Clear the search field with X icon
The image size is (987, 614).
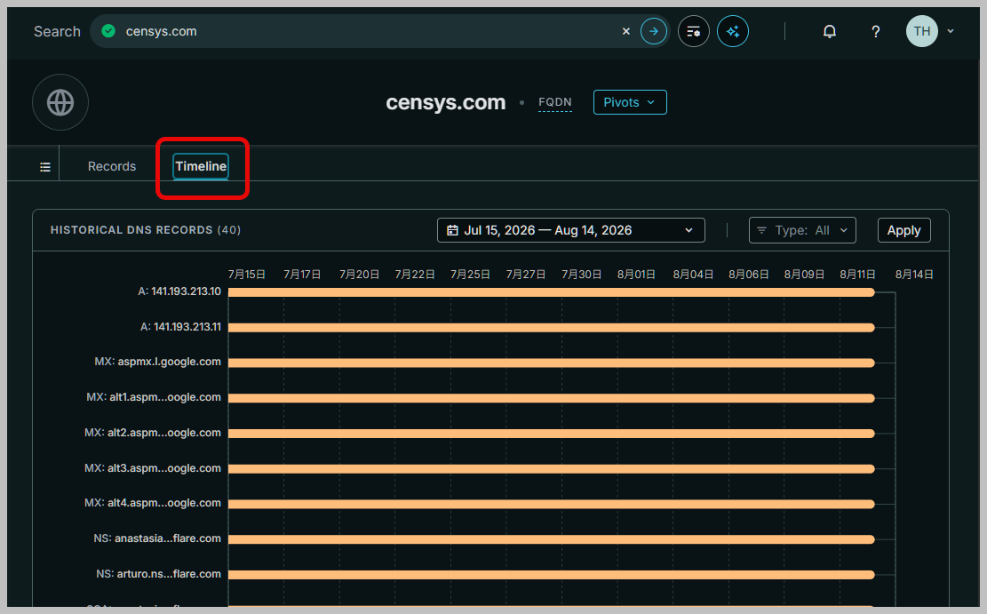point(625,31)
